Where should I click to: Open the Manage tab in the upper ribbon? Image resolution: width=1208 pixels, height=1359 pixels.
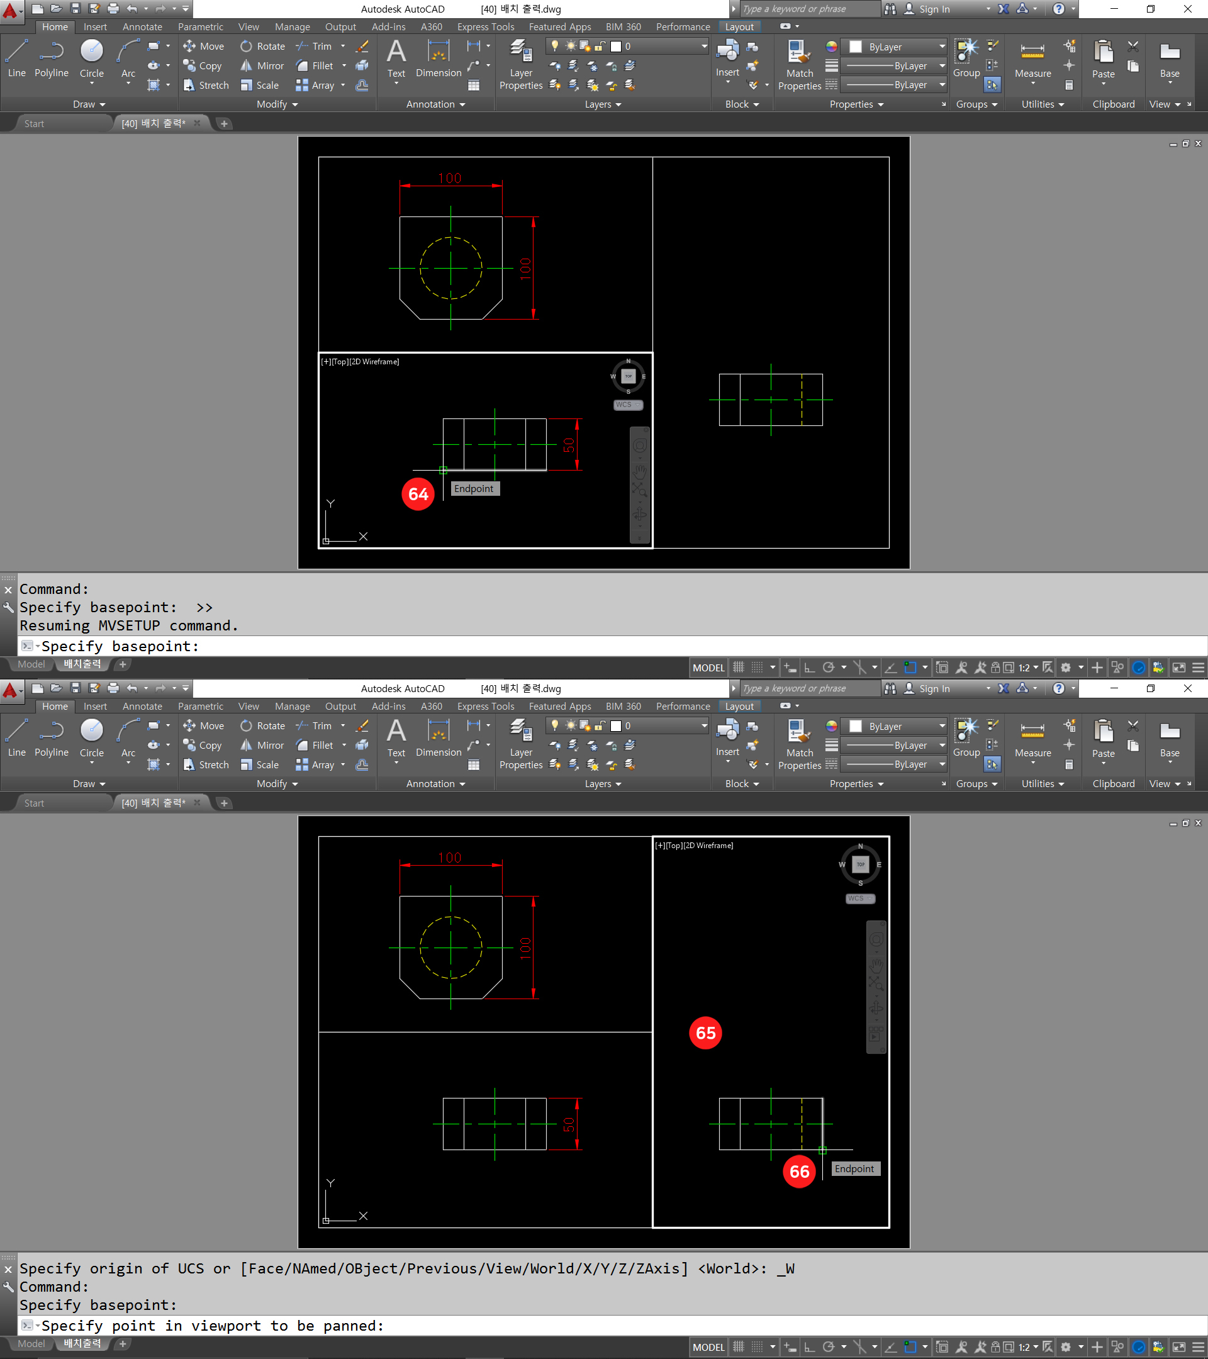(293, 26)
